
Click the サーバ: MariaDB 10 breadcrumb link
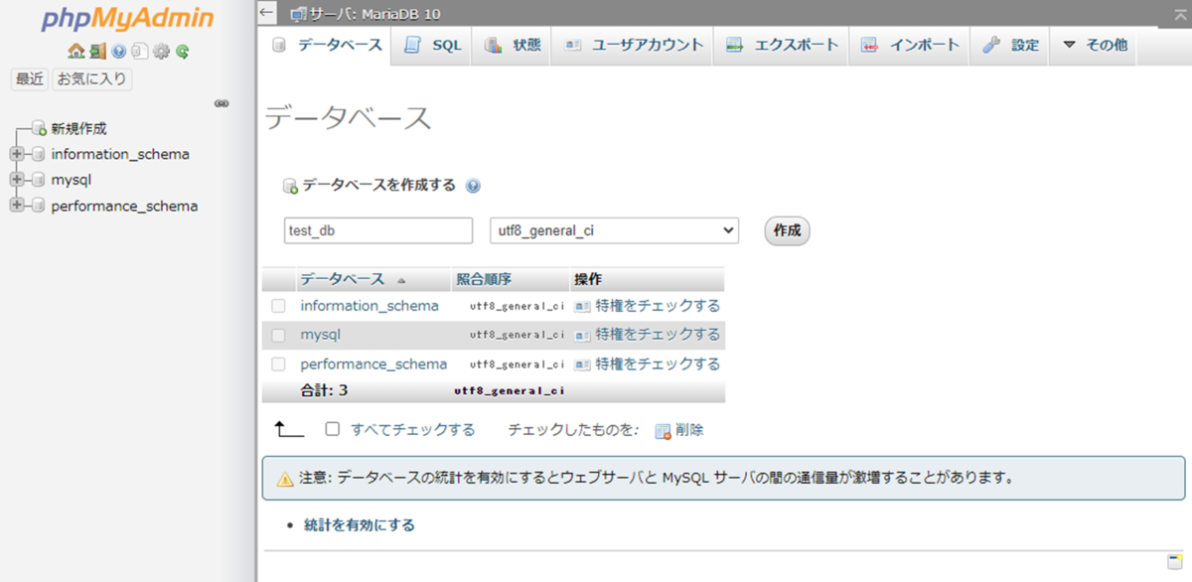374,15
